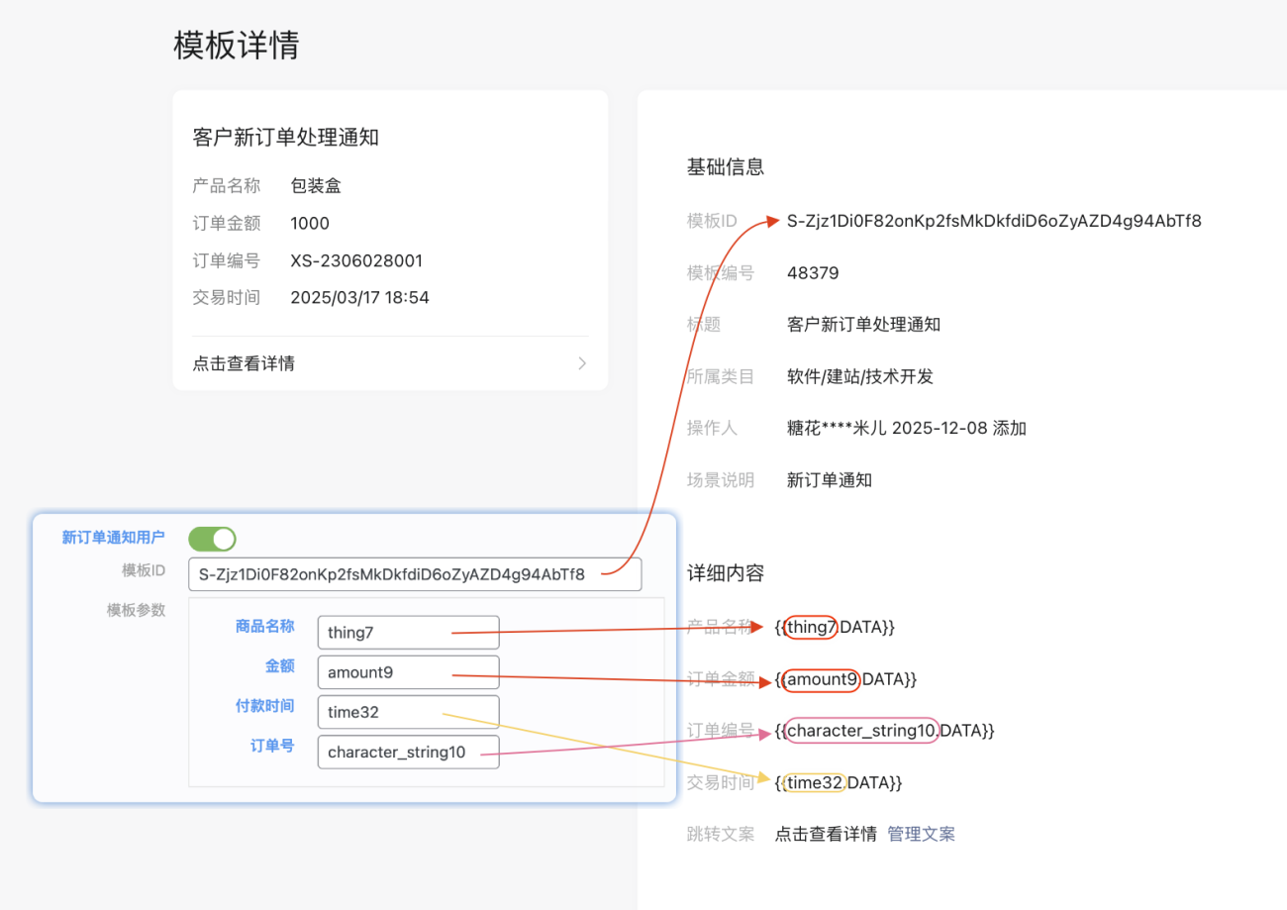Image resolution: width=1287 pixels, height=910 pixels.
Task: Click the 操作人 entry 糖花****米儿
Action: (835, 428)
